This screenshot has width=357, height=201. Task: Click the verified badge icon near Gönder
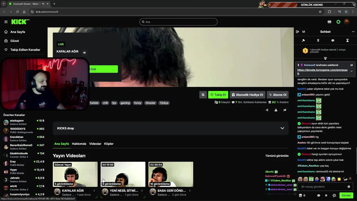334,195
